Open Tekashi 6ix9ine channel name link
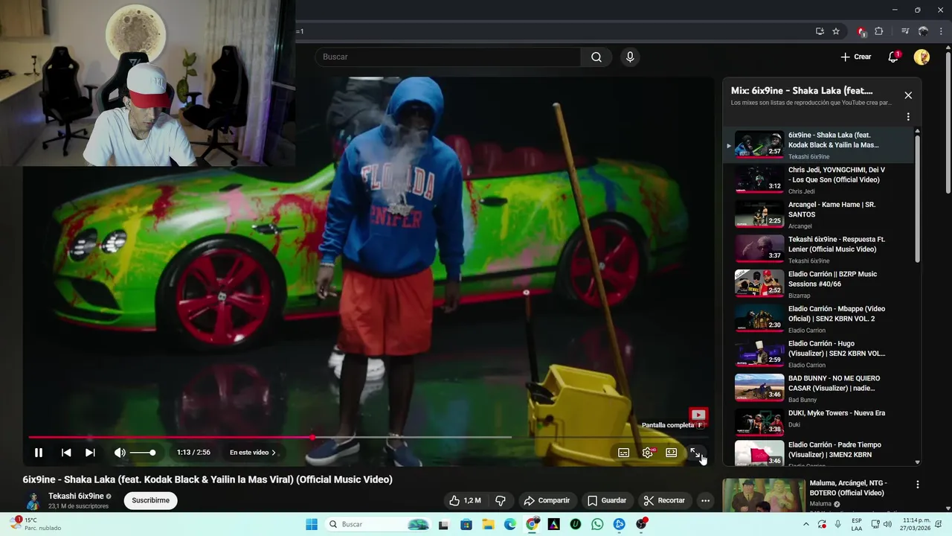Viewport: 952px width, 536px height. [76, 496]
